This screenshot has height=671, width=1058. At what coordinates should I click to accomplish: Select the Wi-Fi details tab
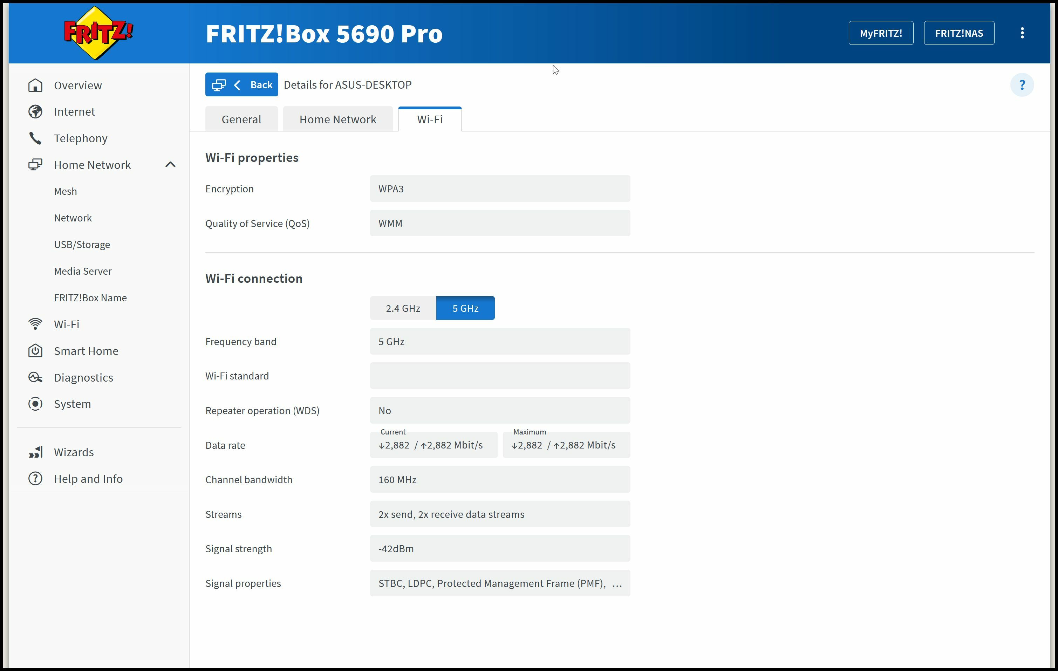tap(430, 119)
